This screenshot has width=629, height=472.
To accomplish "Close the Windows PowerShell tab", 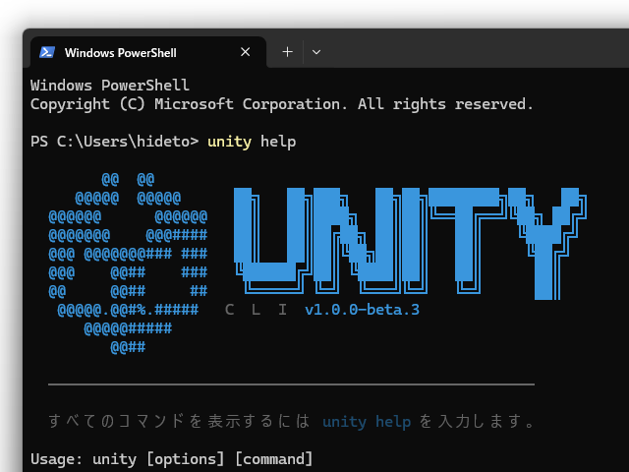I will 245,52.
